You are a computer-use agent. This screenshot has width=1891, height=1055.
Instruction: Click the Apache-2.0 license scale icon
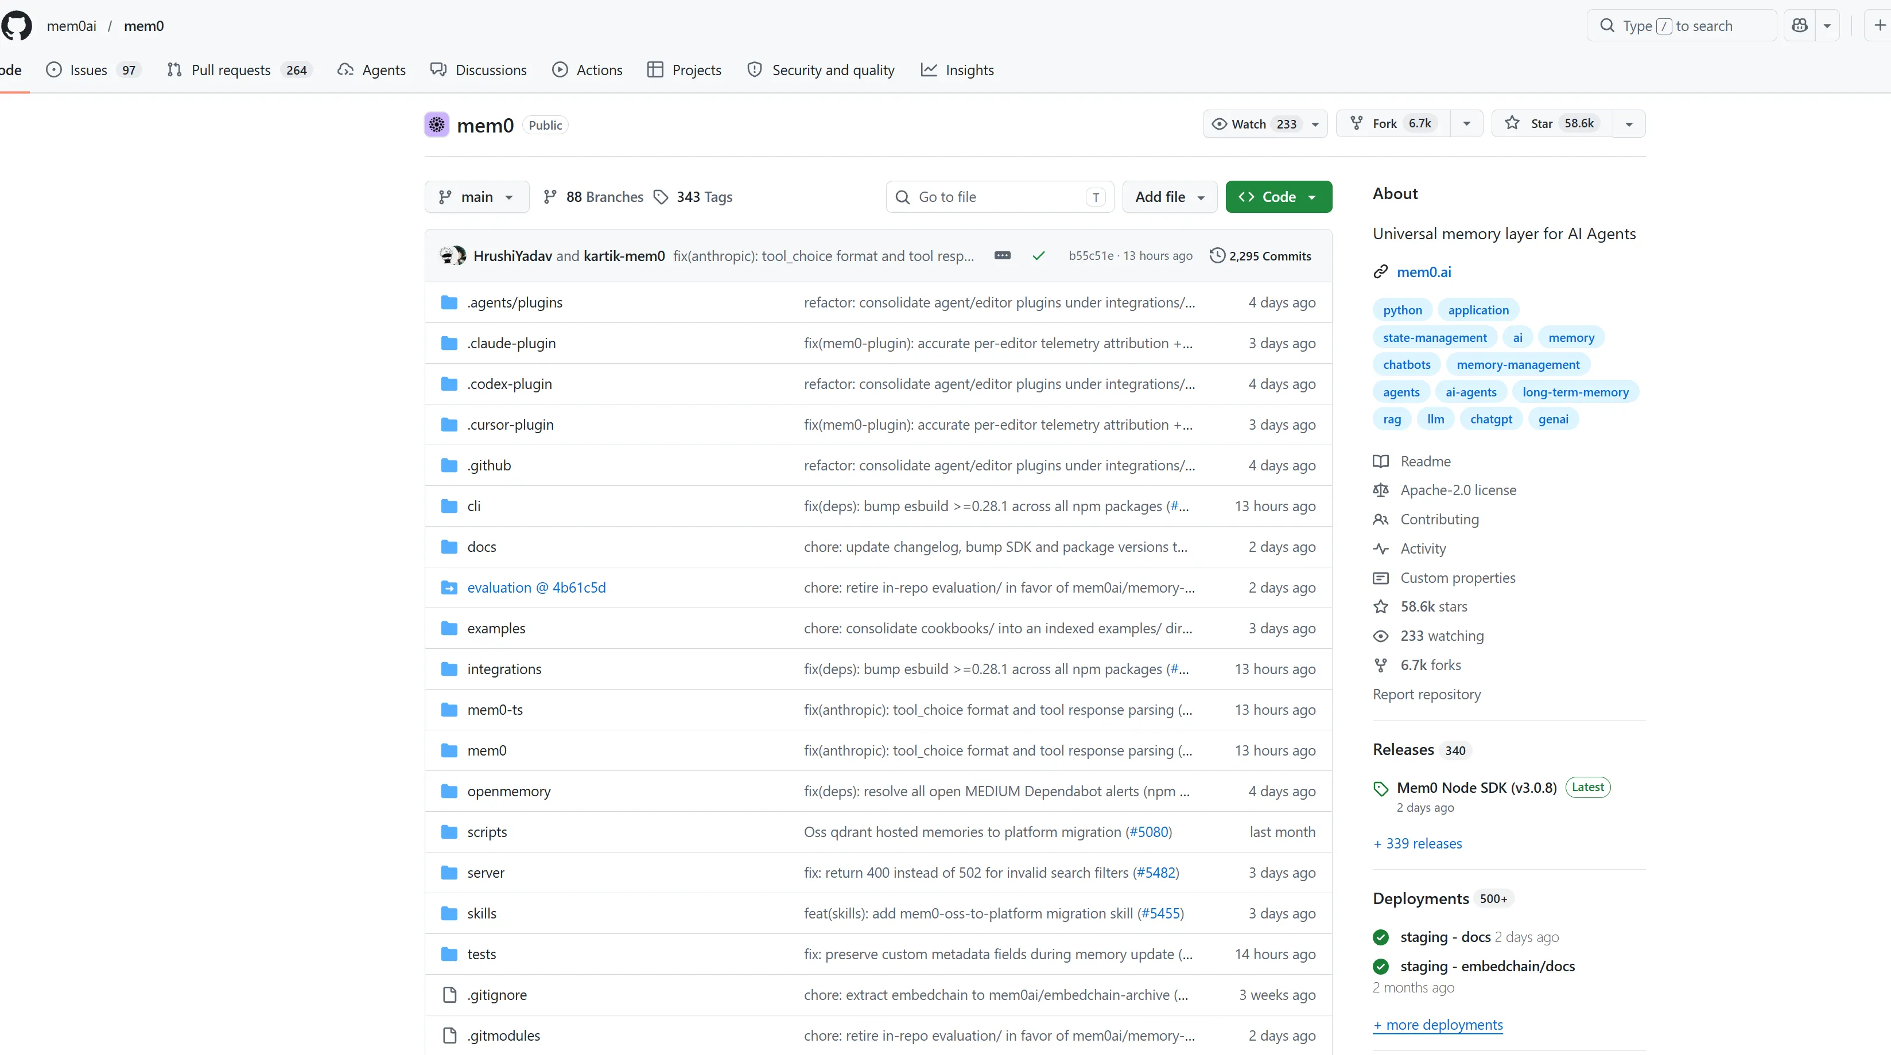[x=1381, y=490]
